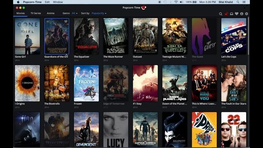Screen dimensions: 263x148
Task: Open the Outcast poster
Action: click(x=145, y=36)
